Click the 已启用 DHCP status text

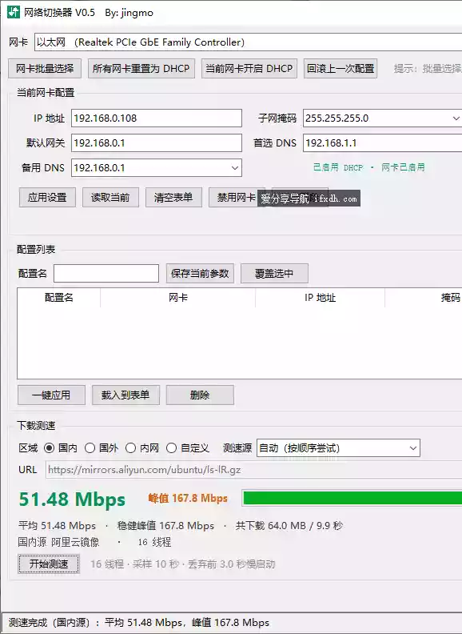[x=338, y=167]
